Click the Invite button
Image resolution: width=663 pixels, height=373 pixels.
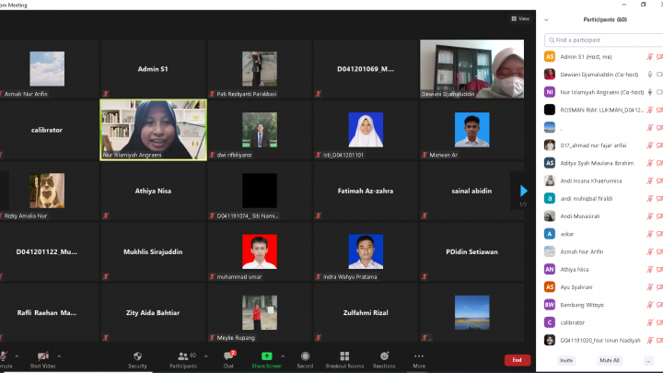tap(566, 360)
